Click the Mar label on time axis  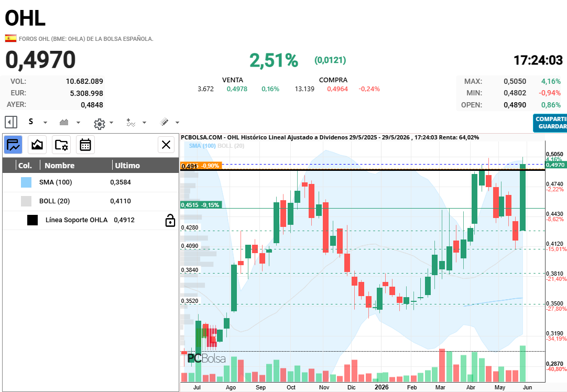coord(440,387)
